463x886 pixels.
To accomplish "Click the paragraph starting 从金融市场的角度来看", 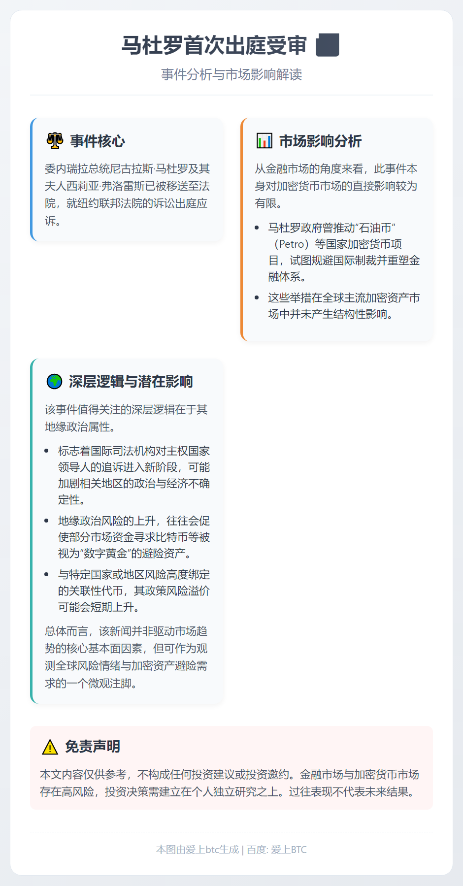I will click(x=336, y=186).
